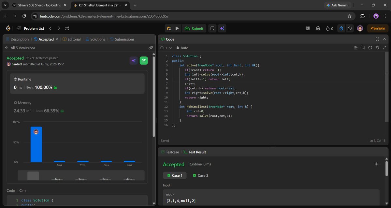Select Case 1 result
The image size is (391, 208).
[x=175, y=175]
